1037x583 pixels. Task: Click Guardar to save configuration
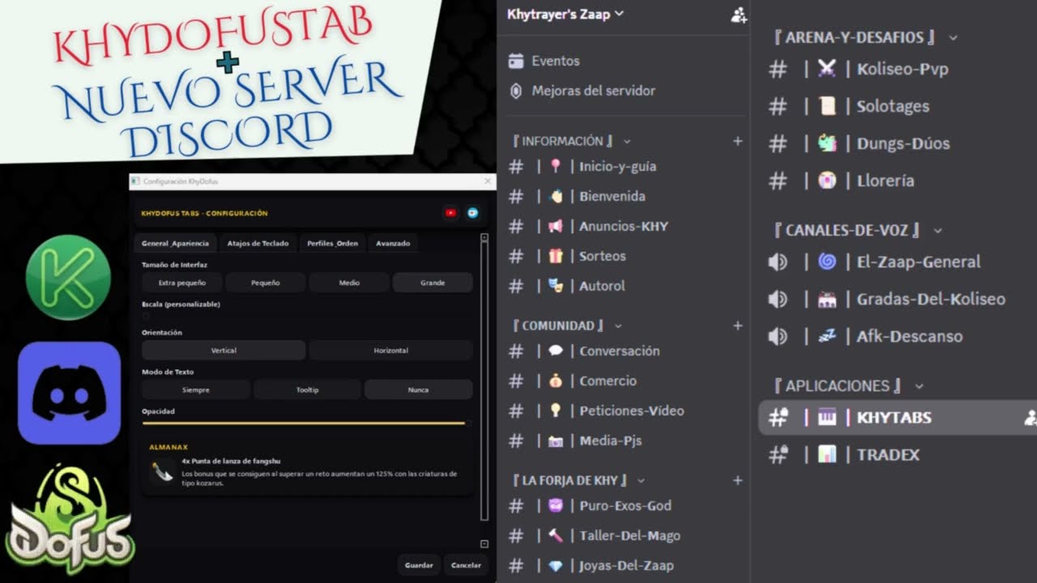pos(418,565)
